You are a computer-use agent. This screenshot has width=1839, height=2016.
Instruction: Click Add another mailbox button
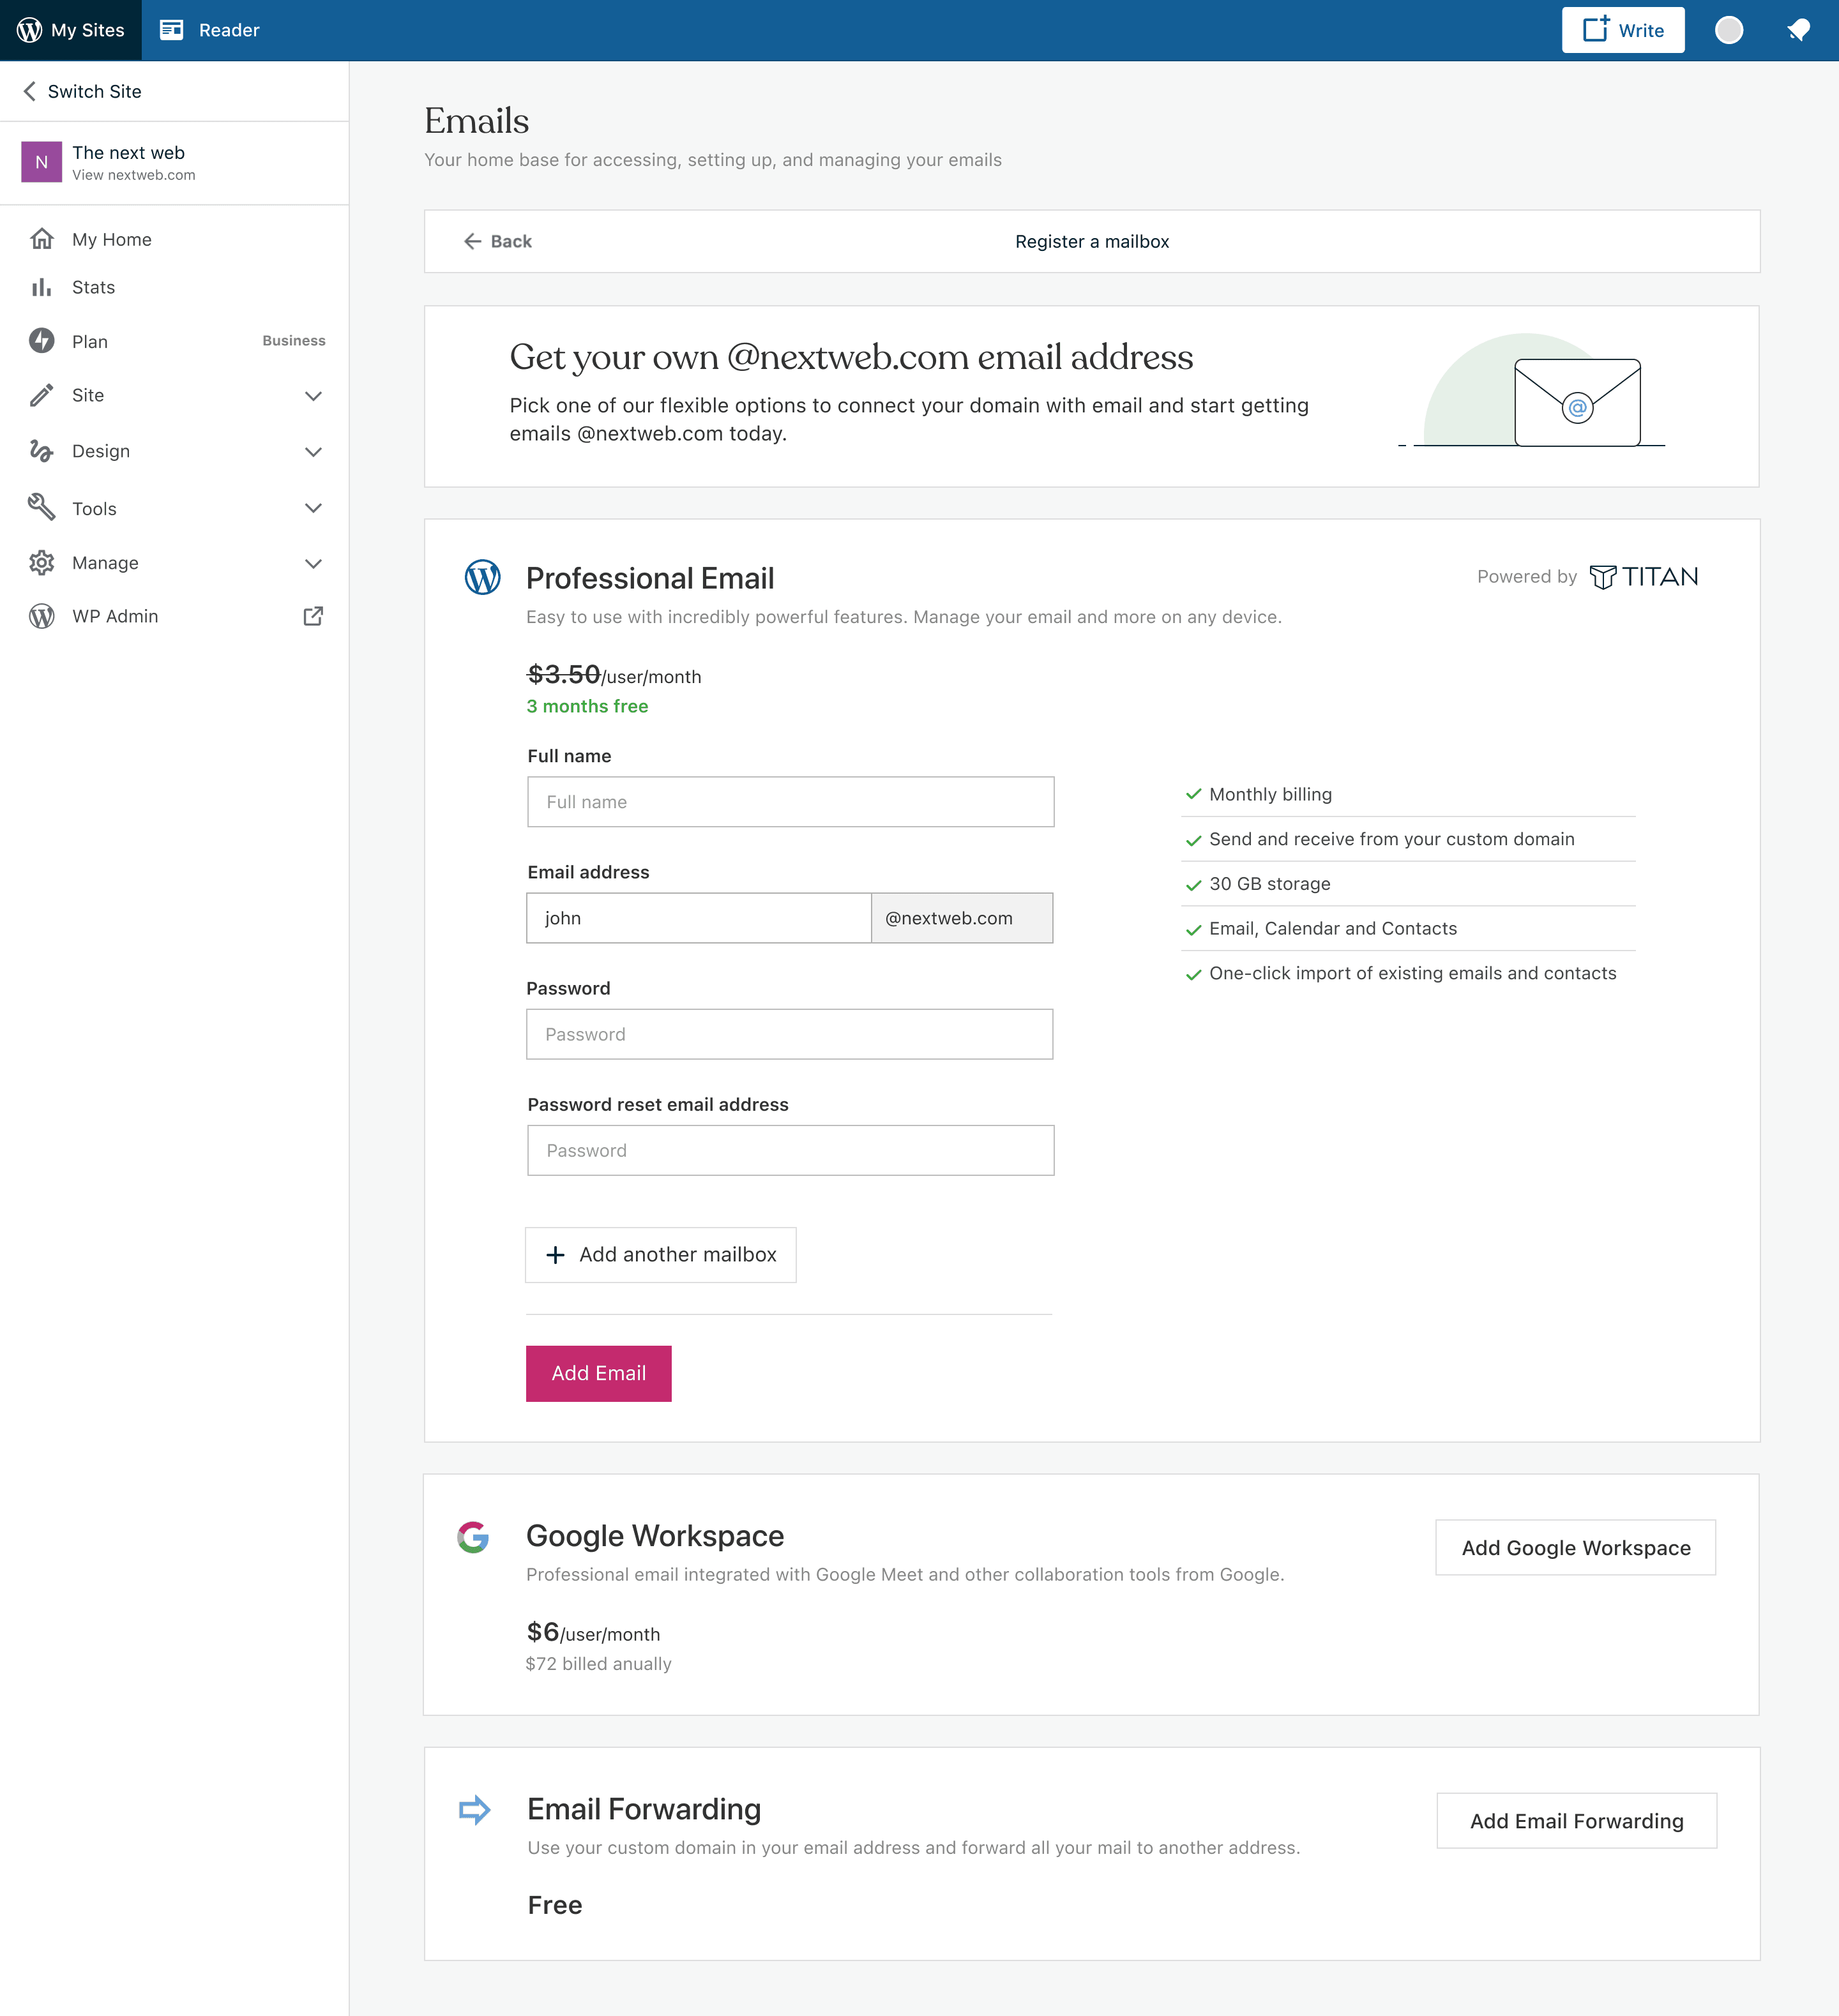click(x=661, y=1255)
